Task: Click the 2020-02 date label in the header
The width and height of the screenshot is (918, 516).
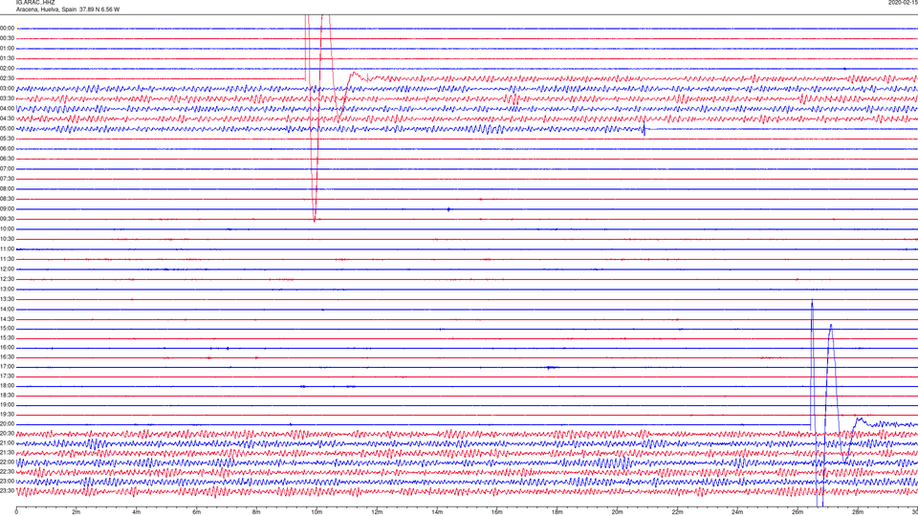Action: (x=903, y=2)
